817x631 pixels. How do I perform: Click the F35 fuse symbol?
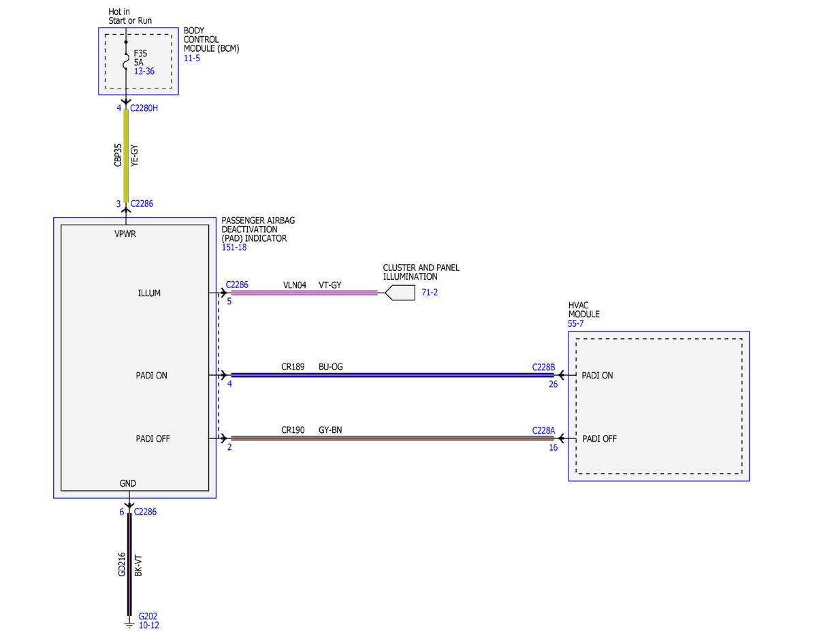126,61
